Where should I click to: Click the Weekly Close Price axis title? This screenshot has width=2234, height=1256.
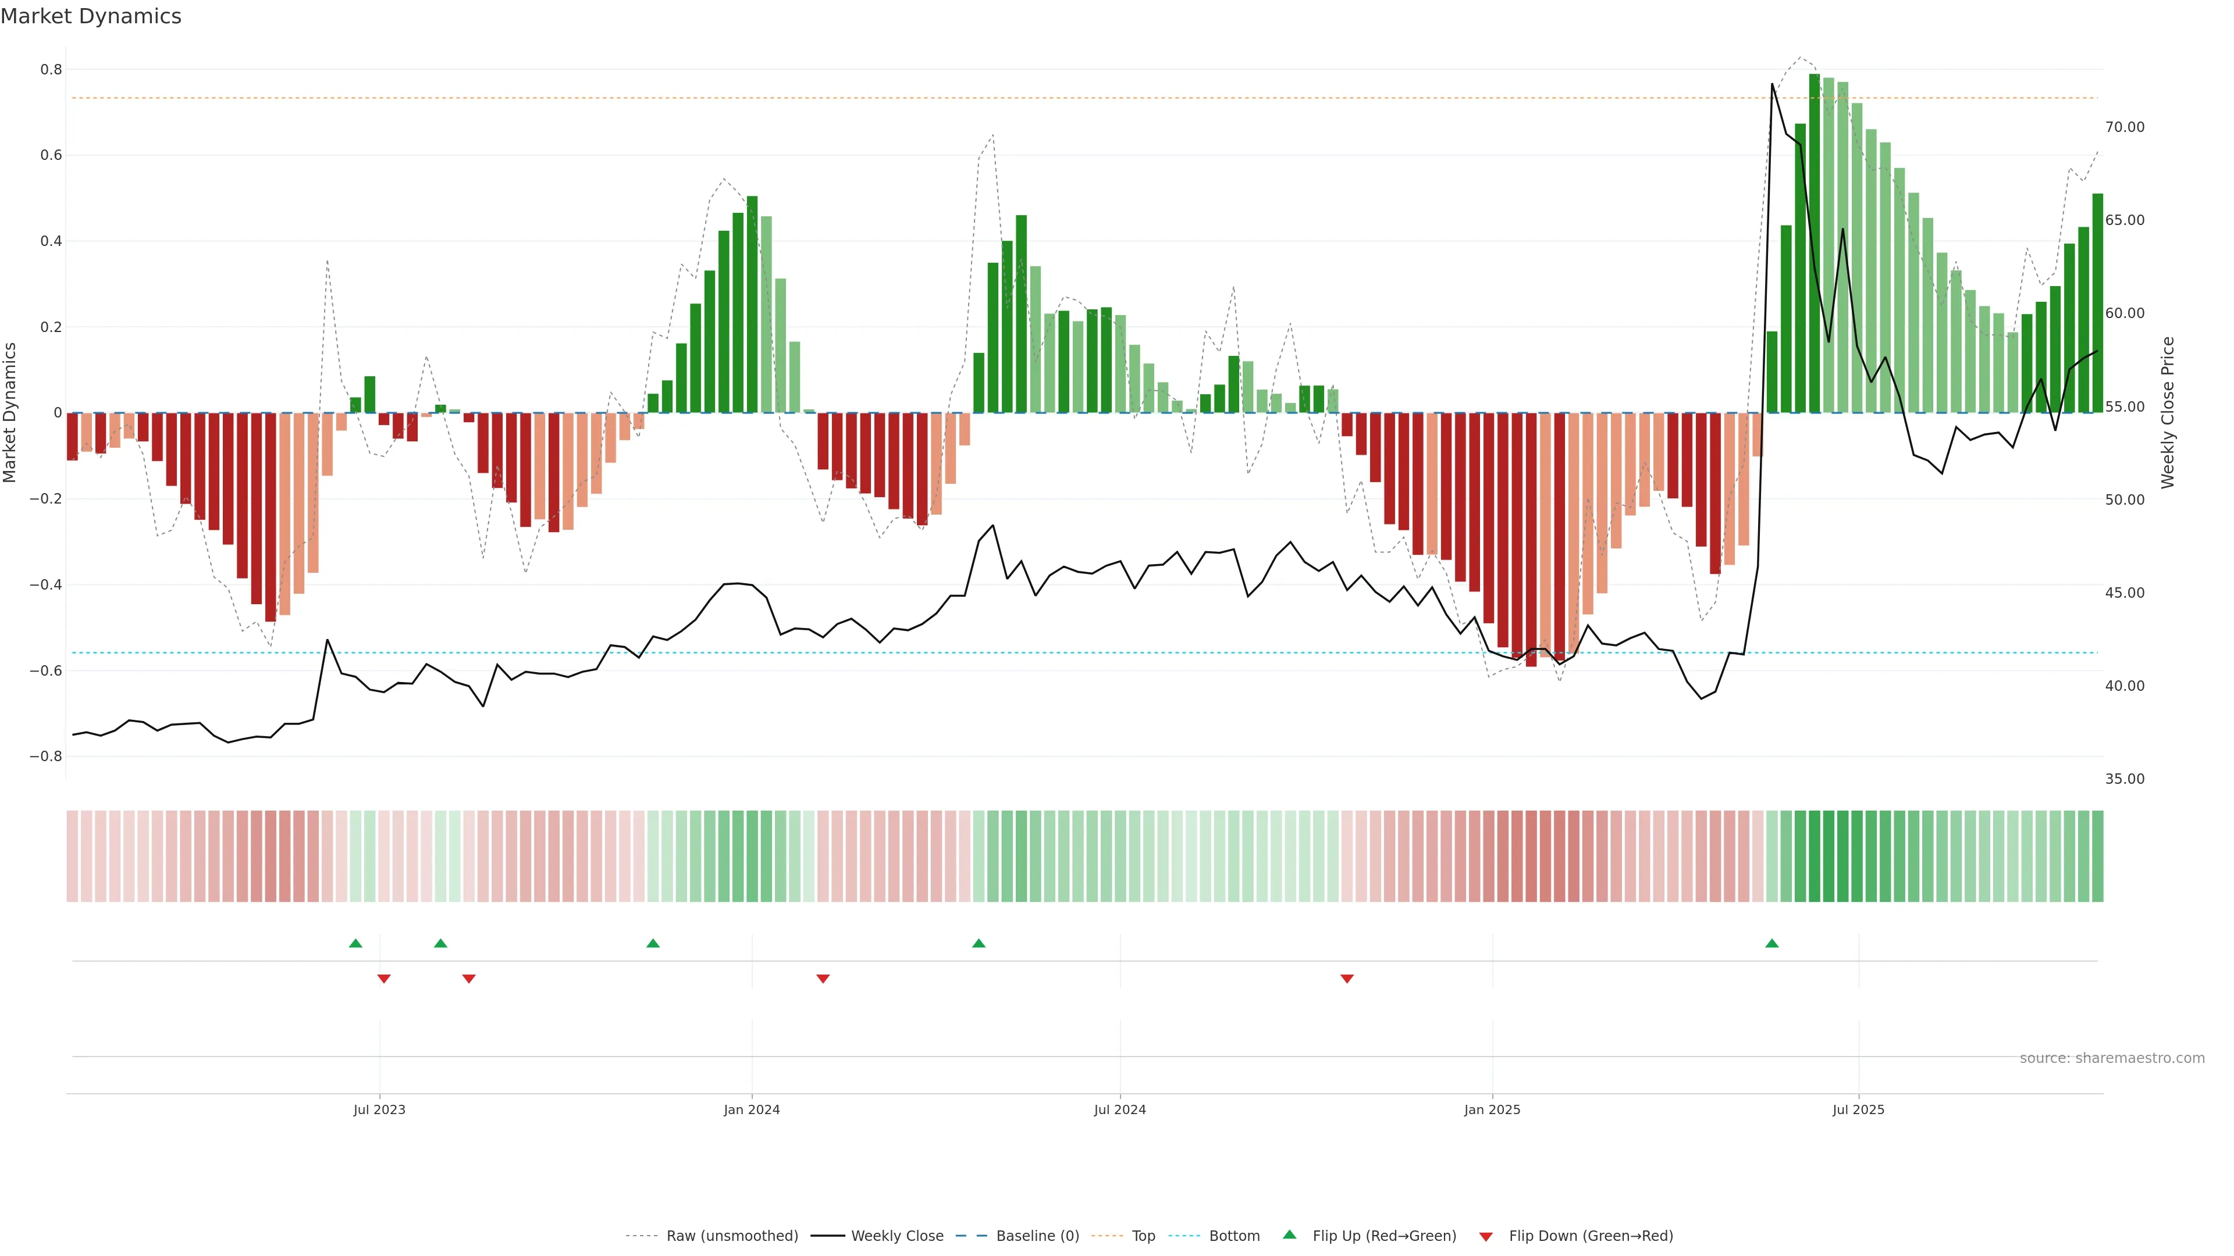[x=2168, y=413]
